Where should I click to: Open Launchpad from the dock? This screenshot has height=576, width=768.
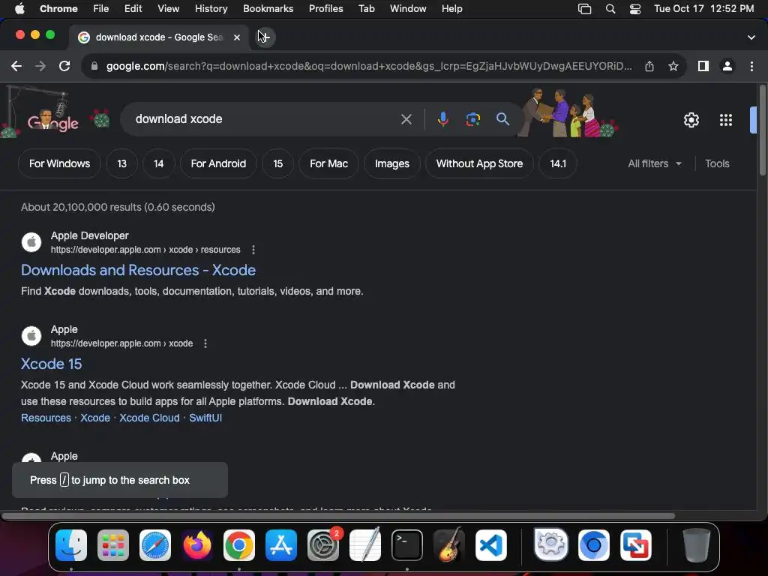pyautogui.click(x=113, y=545)
